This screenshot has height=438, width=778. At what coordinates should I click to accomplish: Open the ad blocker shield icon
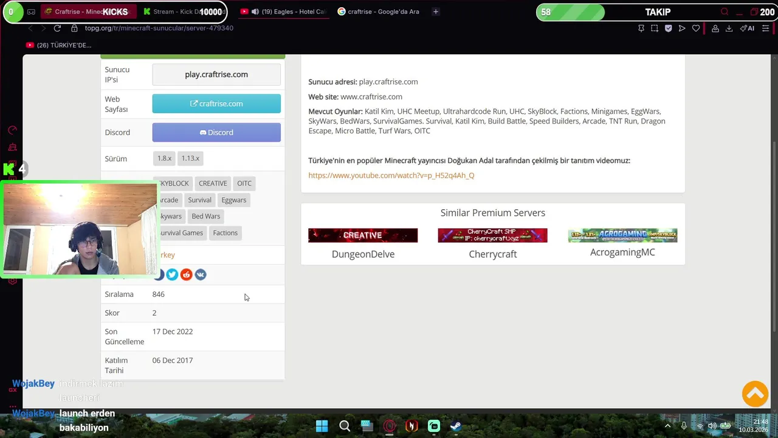(x=668, y=28)
